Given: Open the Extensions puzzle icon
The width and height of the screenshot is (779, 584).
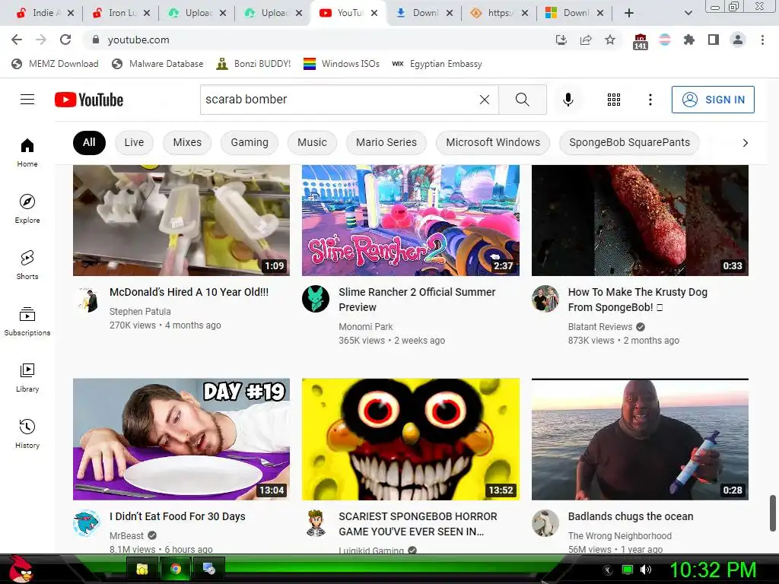Looking at the screenshot, I should [x=689, y=40].
